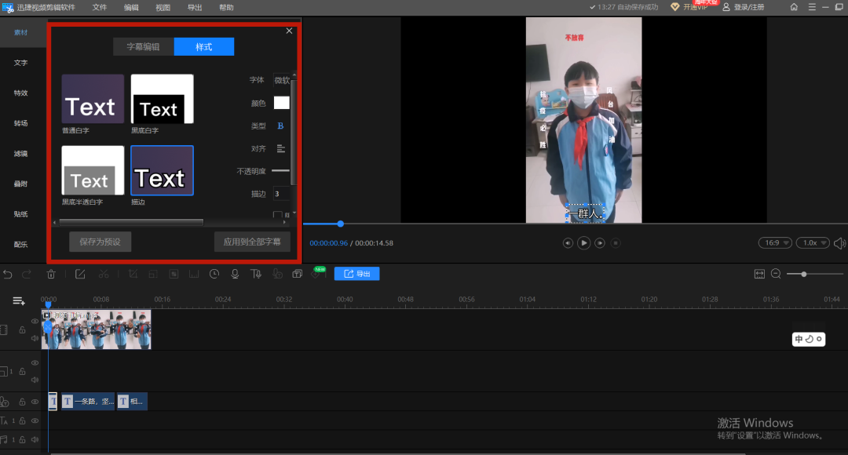Click the preview volume speaker icon

(x=839, y=243)
